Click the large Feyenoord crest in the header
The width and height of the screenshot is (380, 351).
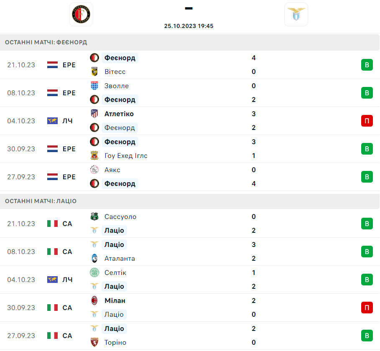[x=81, y=14]
